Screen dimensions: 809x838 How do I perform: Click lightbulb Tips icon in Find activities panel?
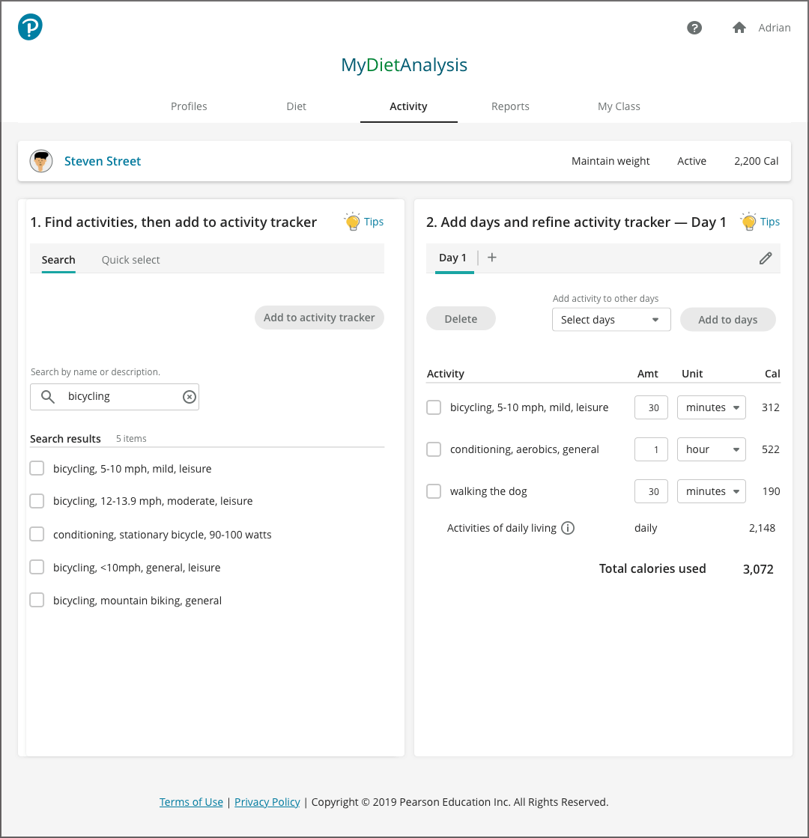tap(352, 222)
